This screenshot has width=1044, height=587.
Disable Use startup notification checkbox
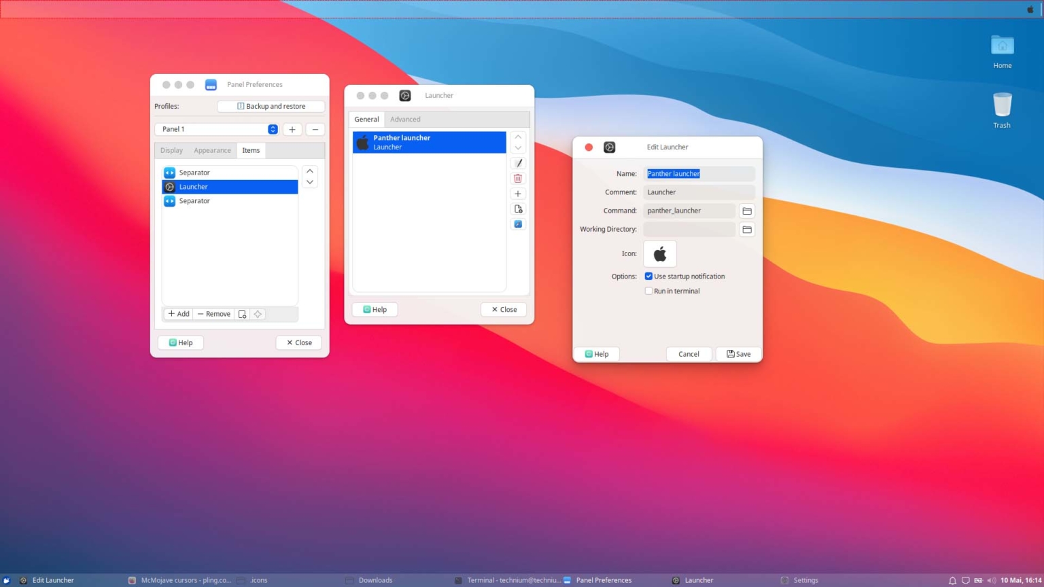tap(648, 277)
